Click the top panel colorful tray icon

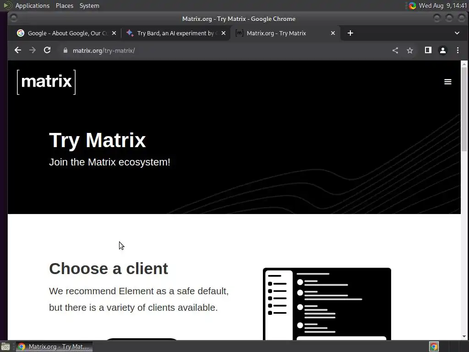pos(413,5)
